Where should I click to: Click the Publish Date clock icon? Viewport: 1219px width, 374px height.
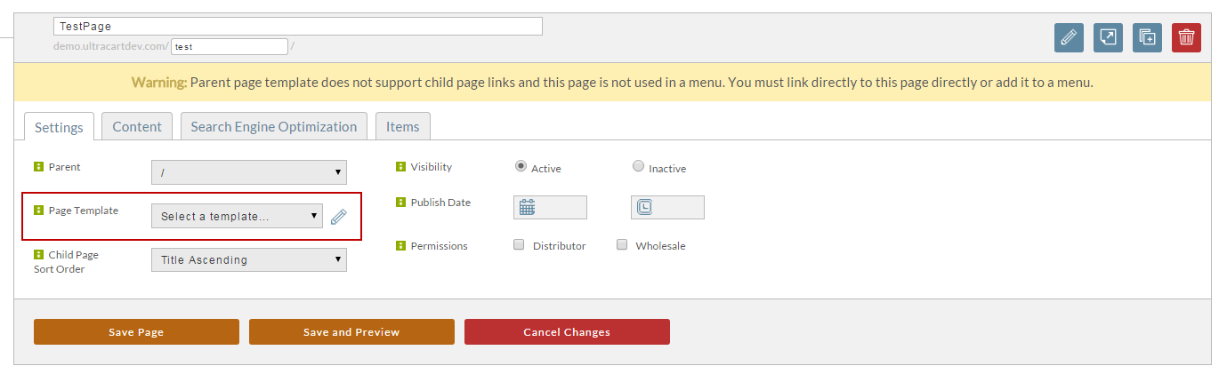point(645,207)
